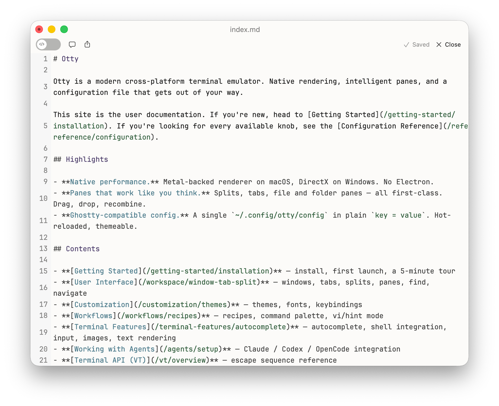The image size is (499, 406).
Task: Click the '/customization/themes' URL path
Action: pyautogui.click(x=182, y=305)
